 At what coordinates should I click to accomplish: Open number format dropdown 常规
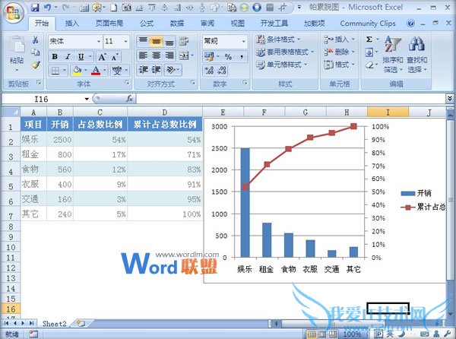(x=243, y=42)
